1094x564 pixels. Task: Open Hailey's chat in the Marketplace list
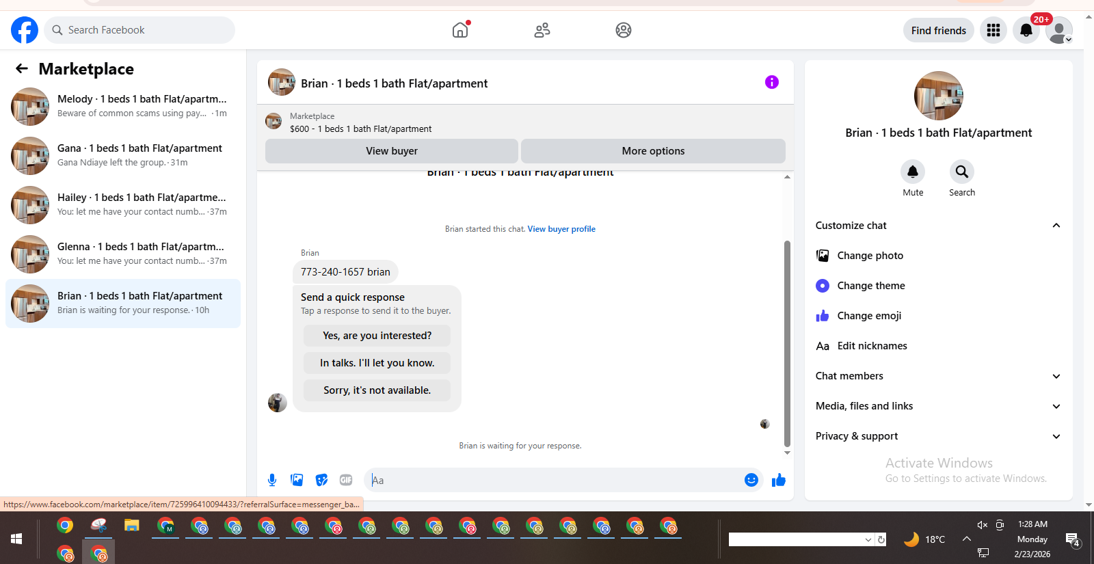(x=123, y=205)
